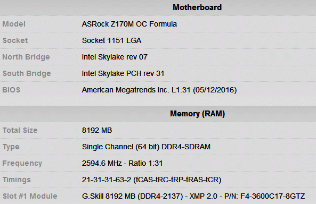Click the Memory (RAM) section header
The height and width of the screenshot is (204, 316).
(197, 114)
